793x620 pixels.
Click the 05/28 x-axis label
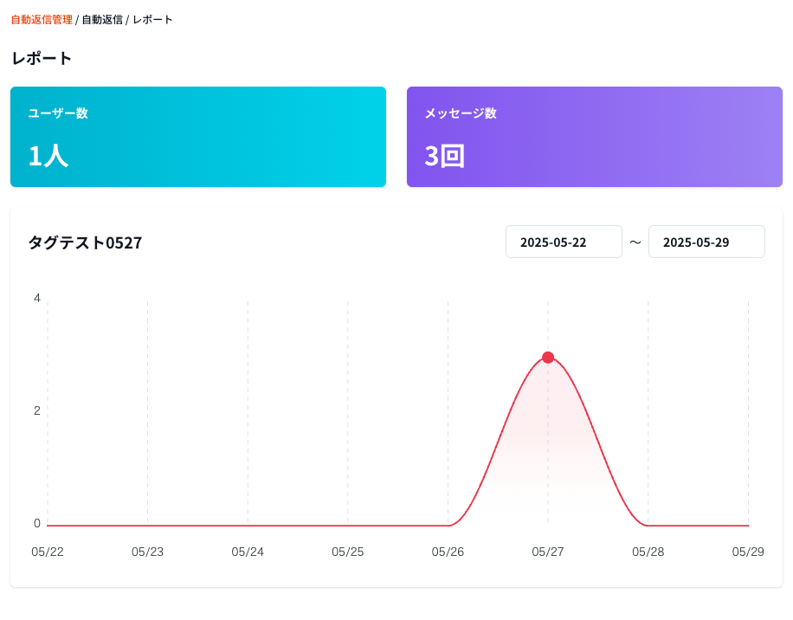click(648, 552)
